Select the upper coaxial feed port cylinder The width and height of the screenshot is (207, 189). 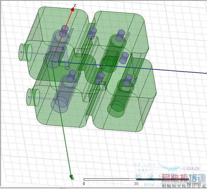pyautogui.click(x=26, y=53)
